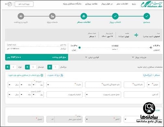Click the passport number field
The image size is (164, 127).
point(64,95)
